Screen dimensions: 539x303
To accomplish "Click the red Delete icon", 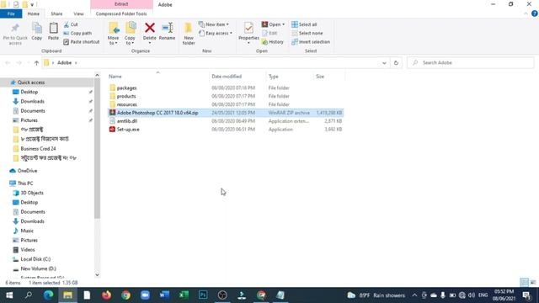I will click(150, 28).
